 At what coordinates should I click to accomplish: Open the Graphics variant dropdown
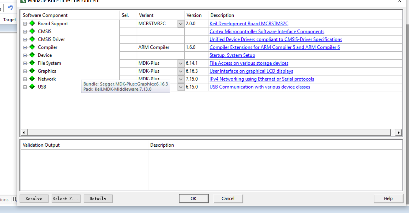click(x=181, y=71)
